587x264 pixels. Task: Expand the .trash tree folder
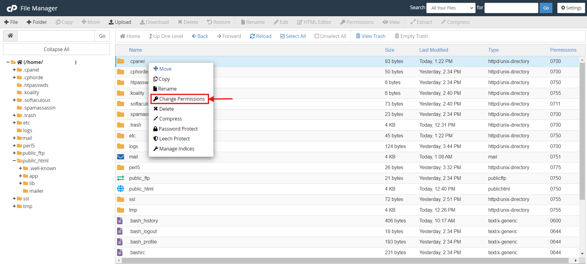click(x=14, y=115)
